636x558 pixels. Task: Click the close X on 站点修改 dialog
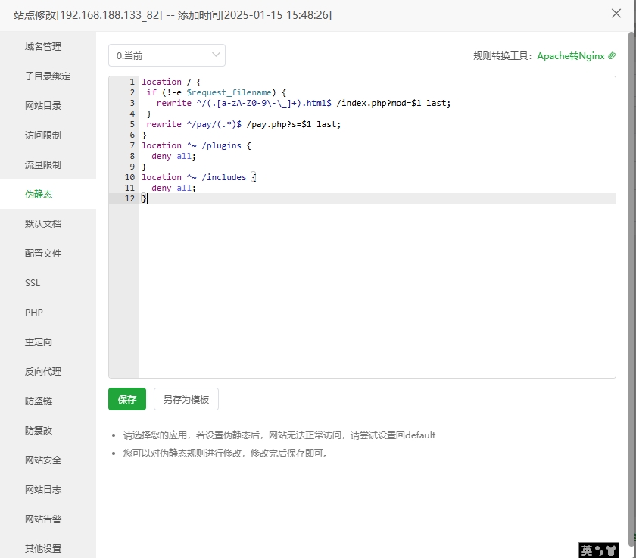tap(616, 14)
